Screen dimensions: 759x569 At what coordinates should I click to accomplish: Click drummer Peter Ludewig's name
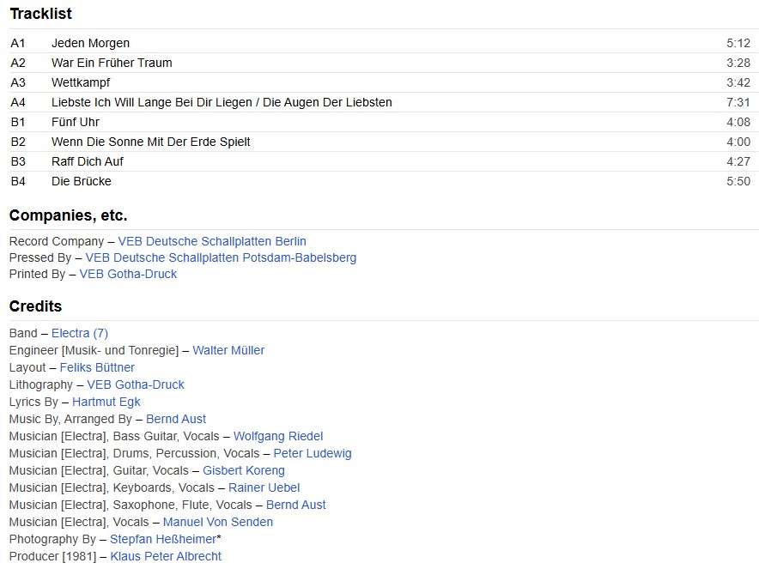coord(313,453)
